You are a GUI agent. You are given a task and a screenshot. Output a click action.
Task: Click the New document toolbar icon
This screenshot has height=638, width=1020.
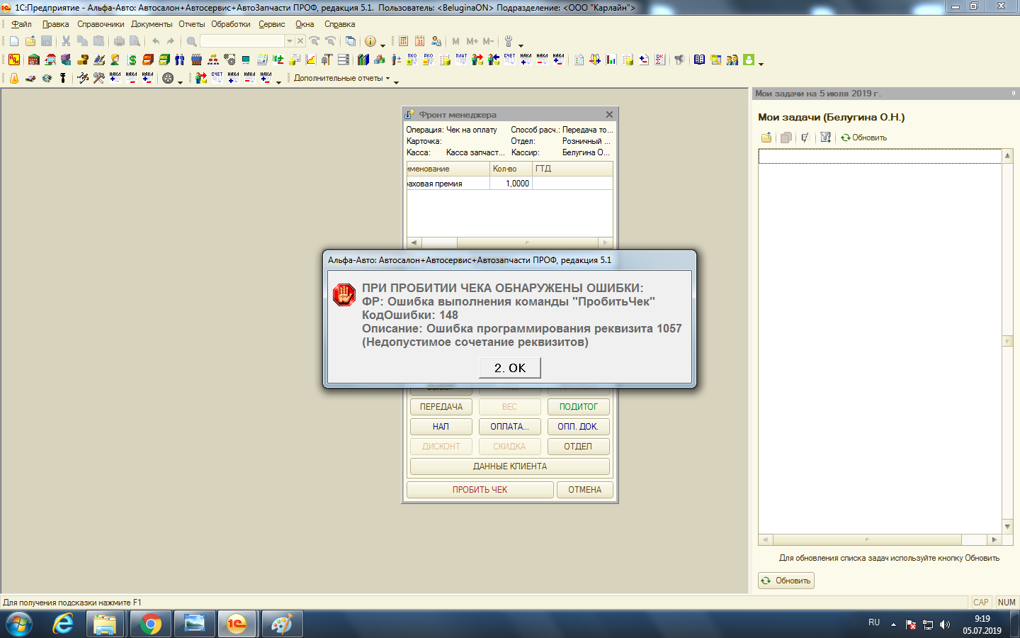[x=14, y=41]
